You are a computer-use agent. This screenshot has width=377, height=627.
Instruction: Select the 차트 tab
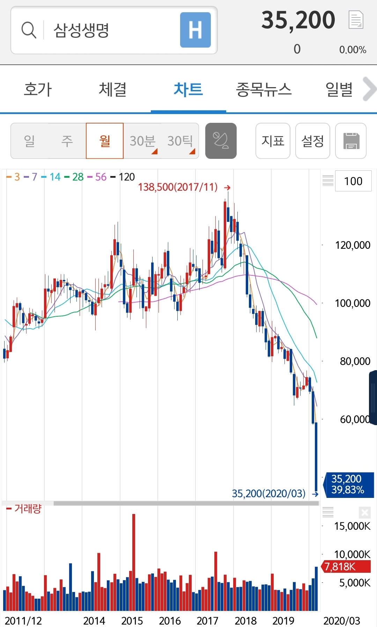188,89
